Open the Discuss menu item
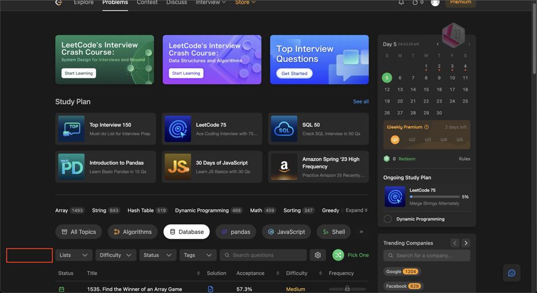This screenshot has height=293, width=537. tap(176, 3)
